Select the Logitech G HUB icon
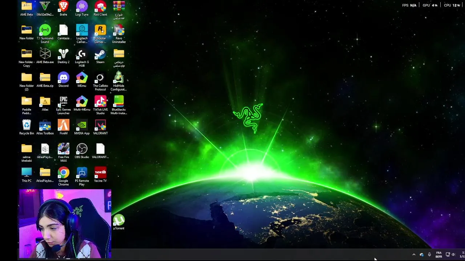The height and width of the screenshot is (261, 465). [x=82, y=58]
